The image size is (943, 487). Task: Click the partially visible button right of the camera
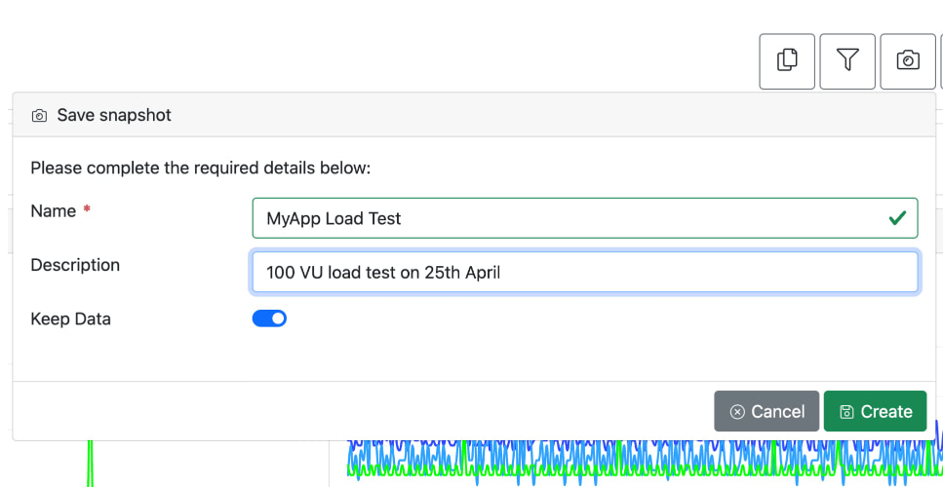tap(940, 60)
